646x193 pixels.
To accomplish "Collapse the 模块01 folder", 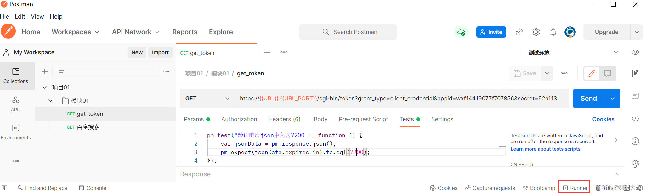I will click(50, 101).
